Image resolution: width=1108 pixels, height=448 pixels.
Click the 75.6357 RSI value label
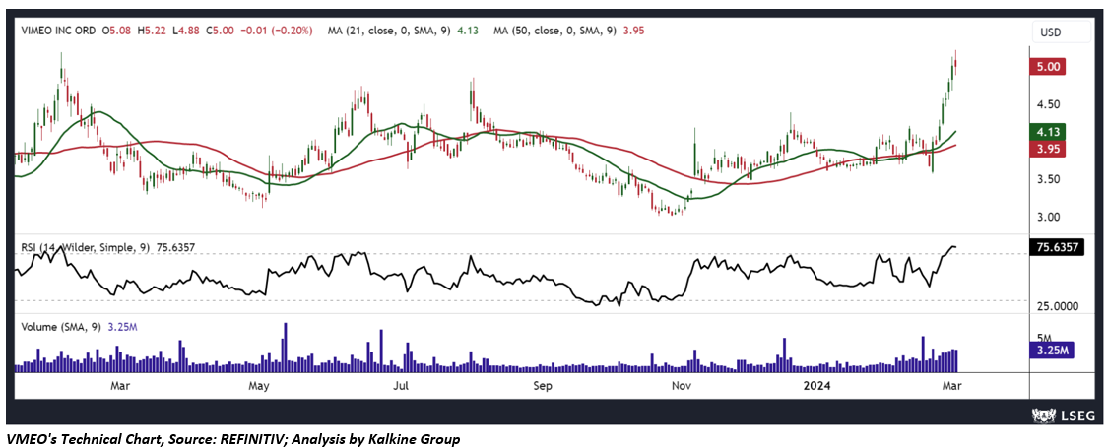coord(1058,248)
